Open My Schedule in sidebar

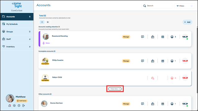[17, 24]
